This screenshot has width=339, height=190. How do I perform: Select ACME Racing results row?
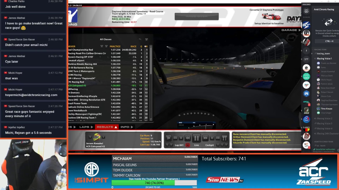(x=108, y=75)
